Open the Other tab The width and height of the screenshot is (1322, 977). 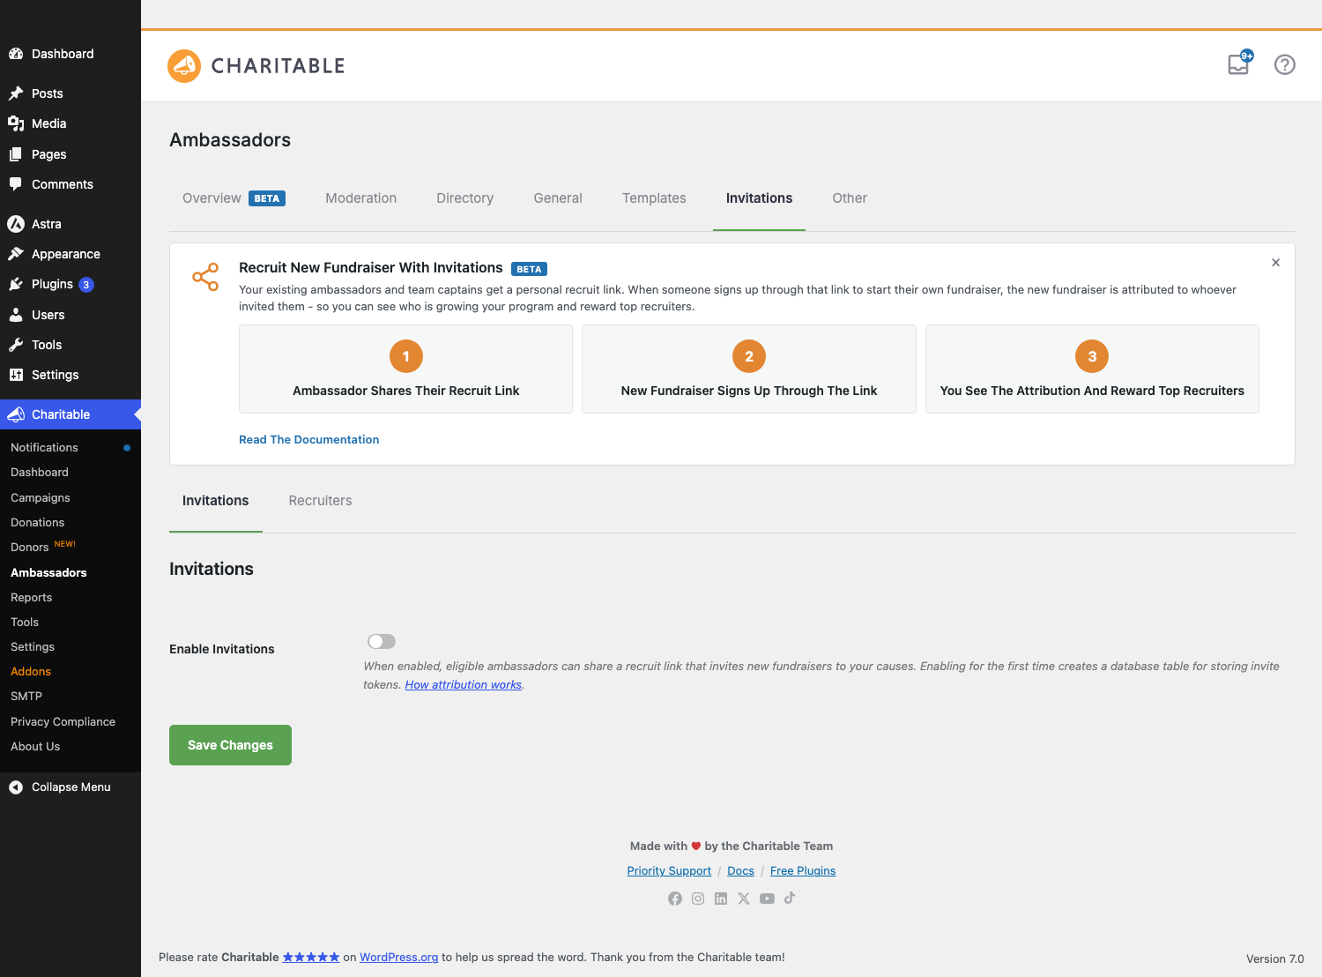pyautogui.click(x=850, y=198)
